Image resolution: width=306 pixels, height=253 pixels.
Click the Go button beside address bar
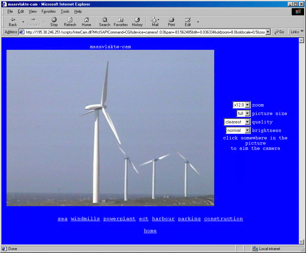(279, 32)
